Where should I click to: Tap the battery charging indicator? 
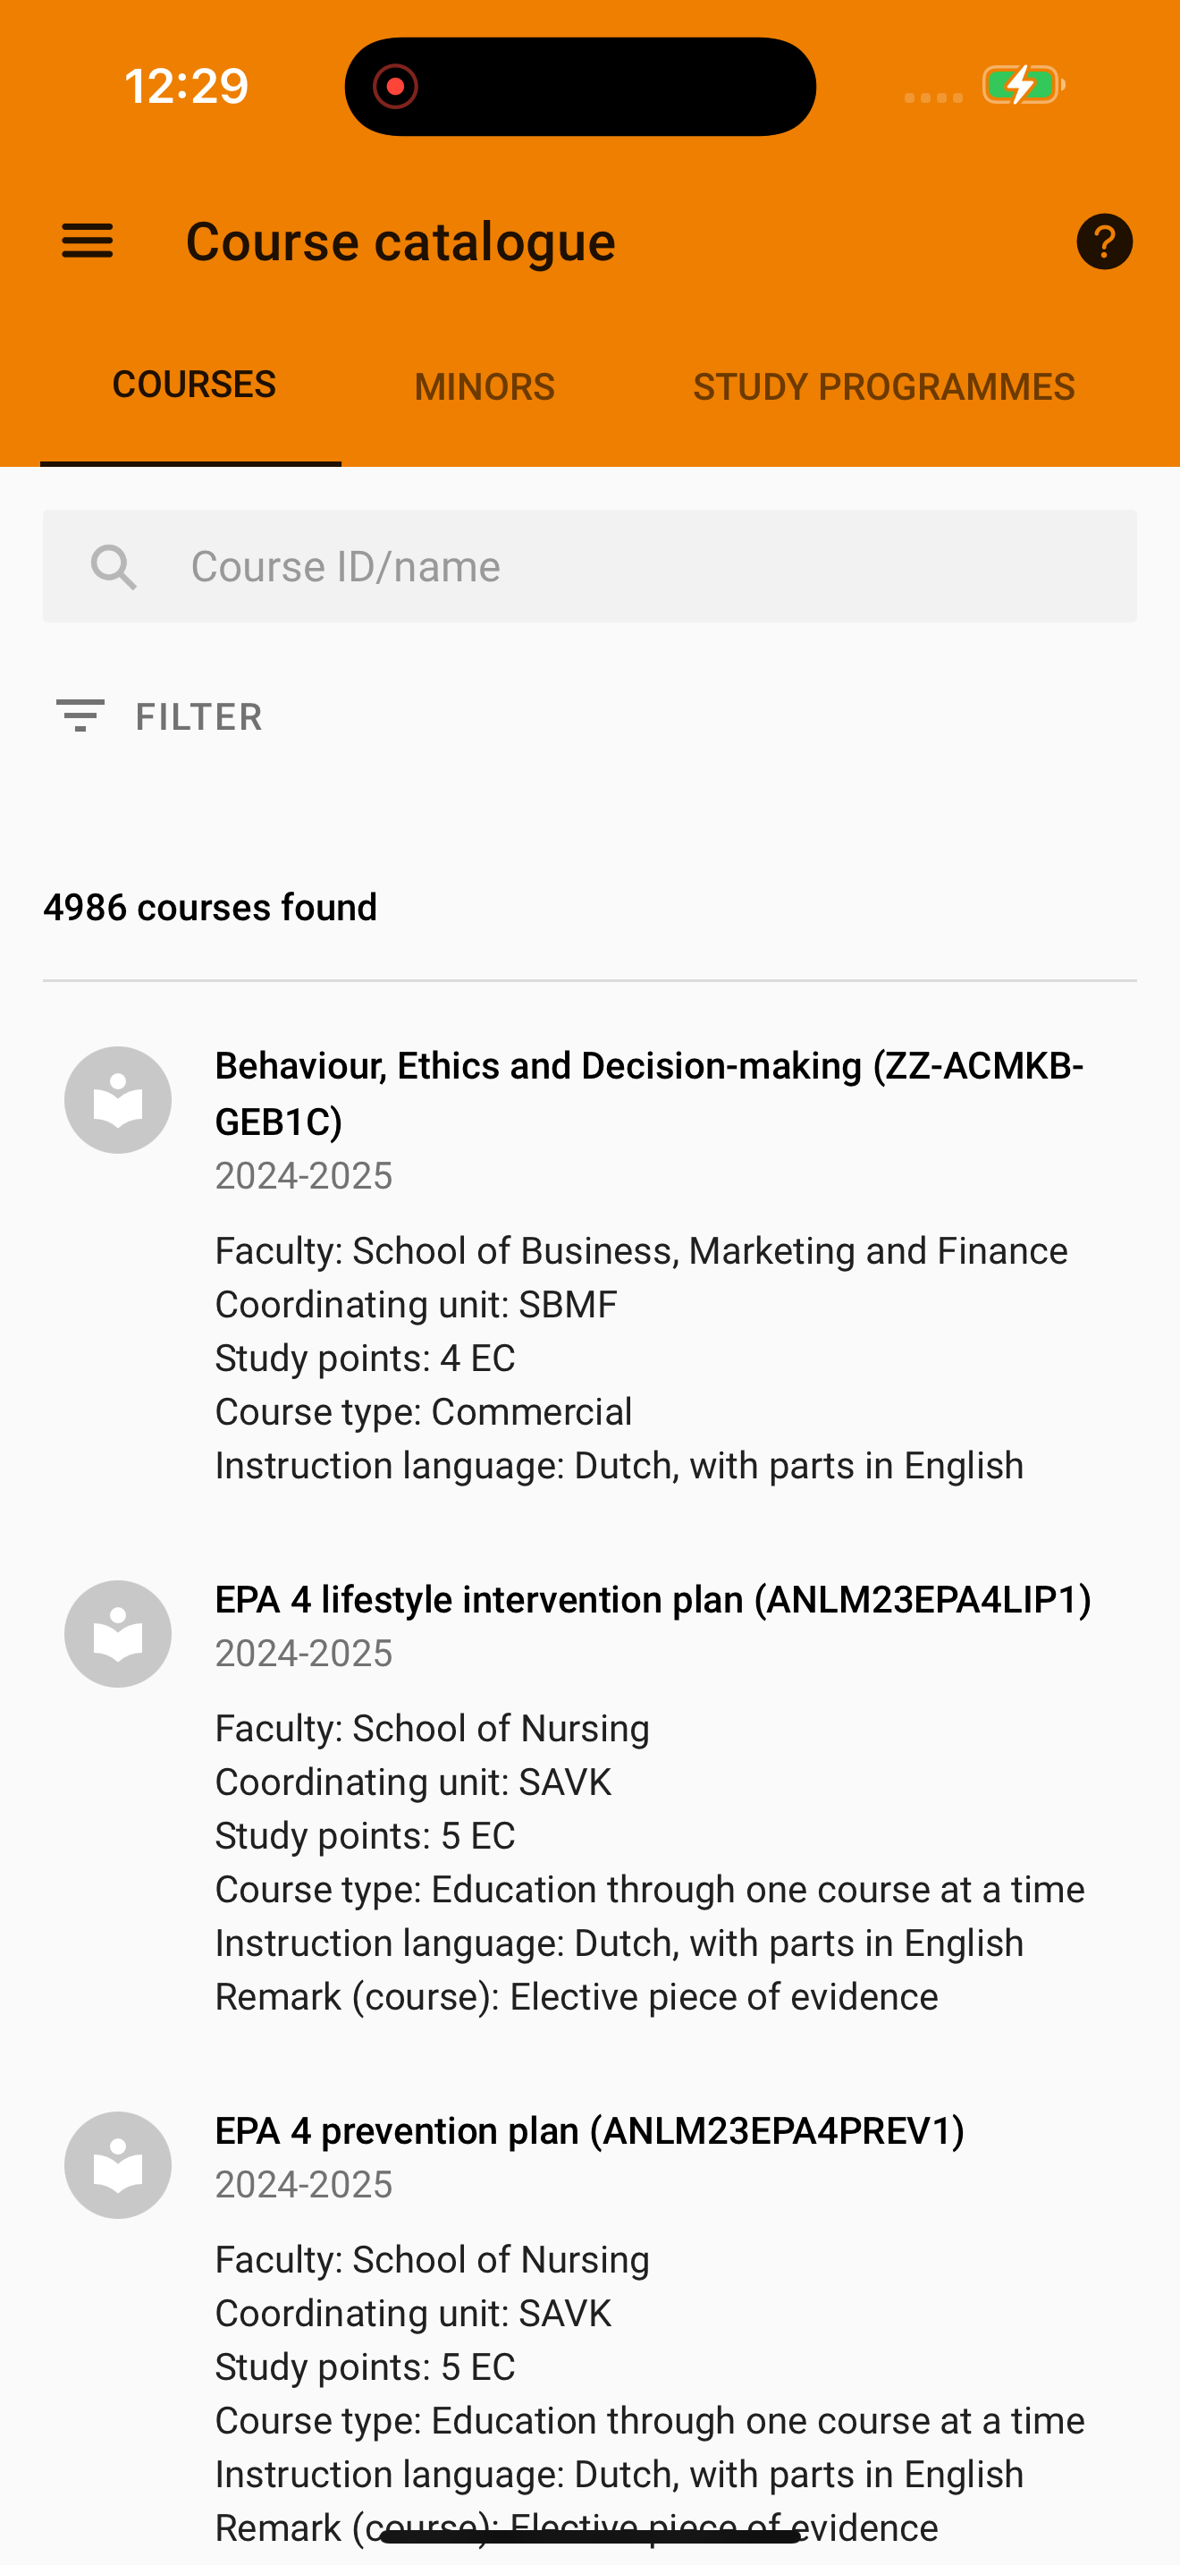[1024, 86]
